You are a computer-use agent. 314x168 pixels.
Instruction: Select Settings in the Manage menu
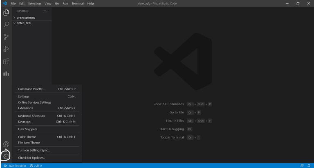[47, 97]
